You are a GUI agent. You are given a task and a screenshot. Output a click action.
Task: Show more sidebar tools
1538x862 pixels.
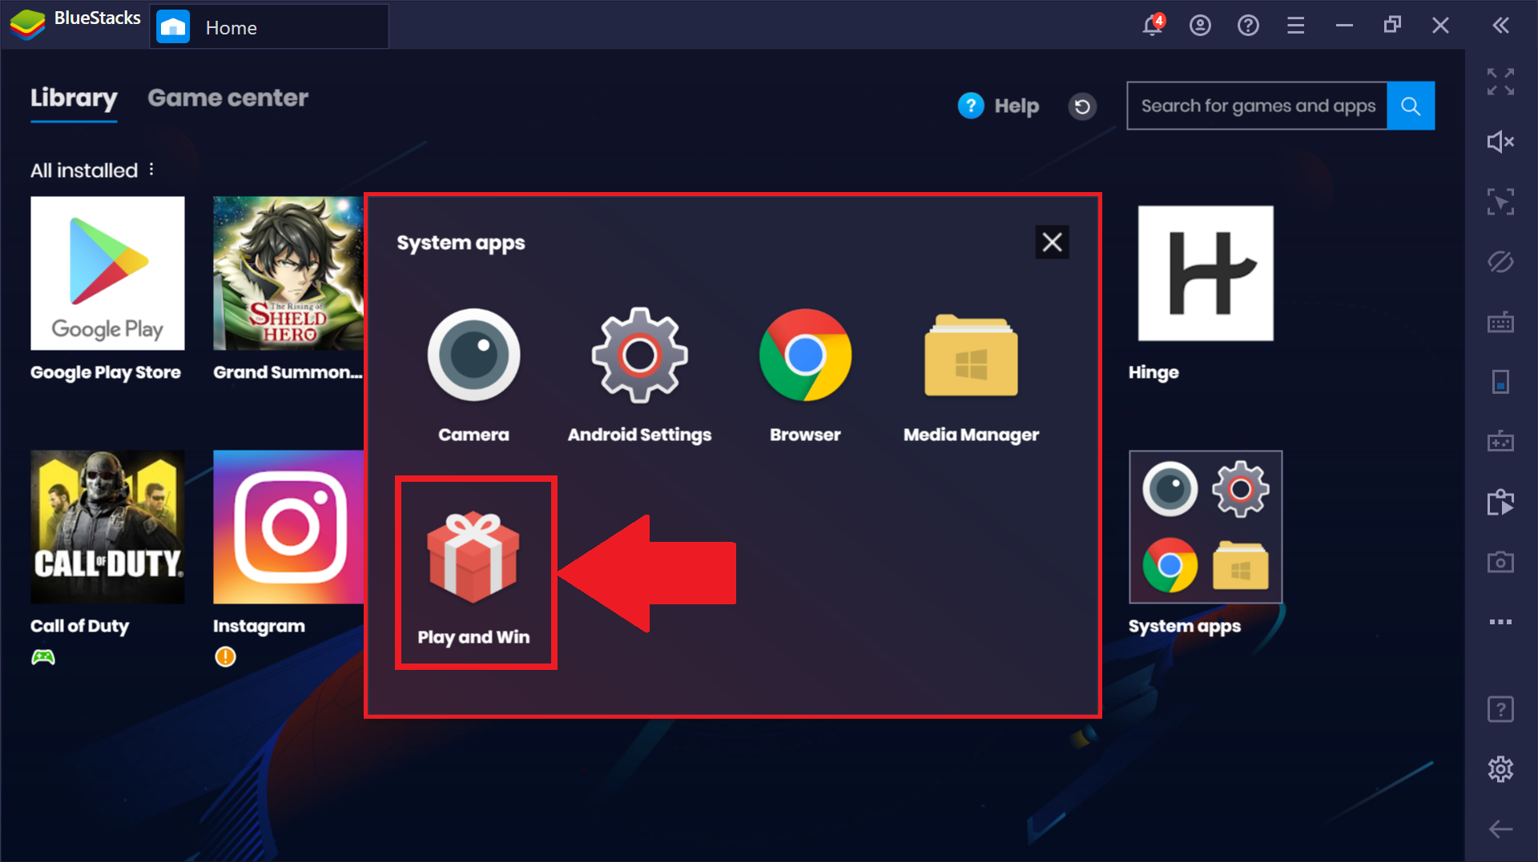coord(1500,622)
